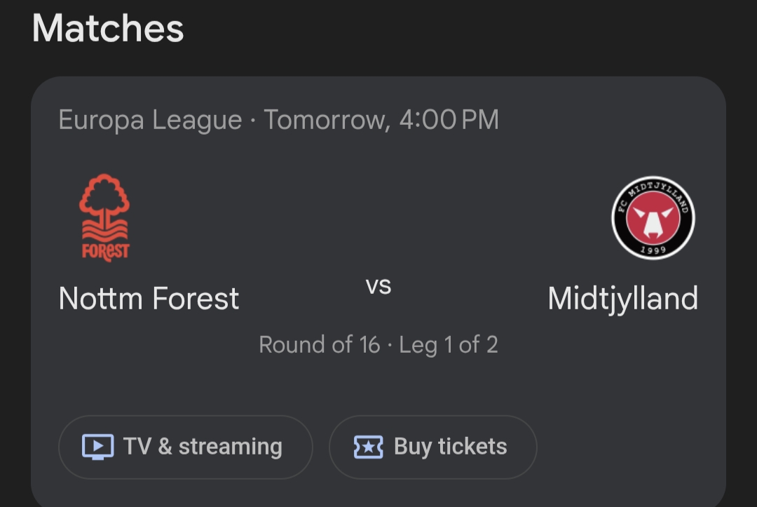Open TV & streaming options
The width and height of the screenshot is (757, 507).
(185, 447)
